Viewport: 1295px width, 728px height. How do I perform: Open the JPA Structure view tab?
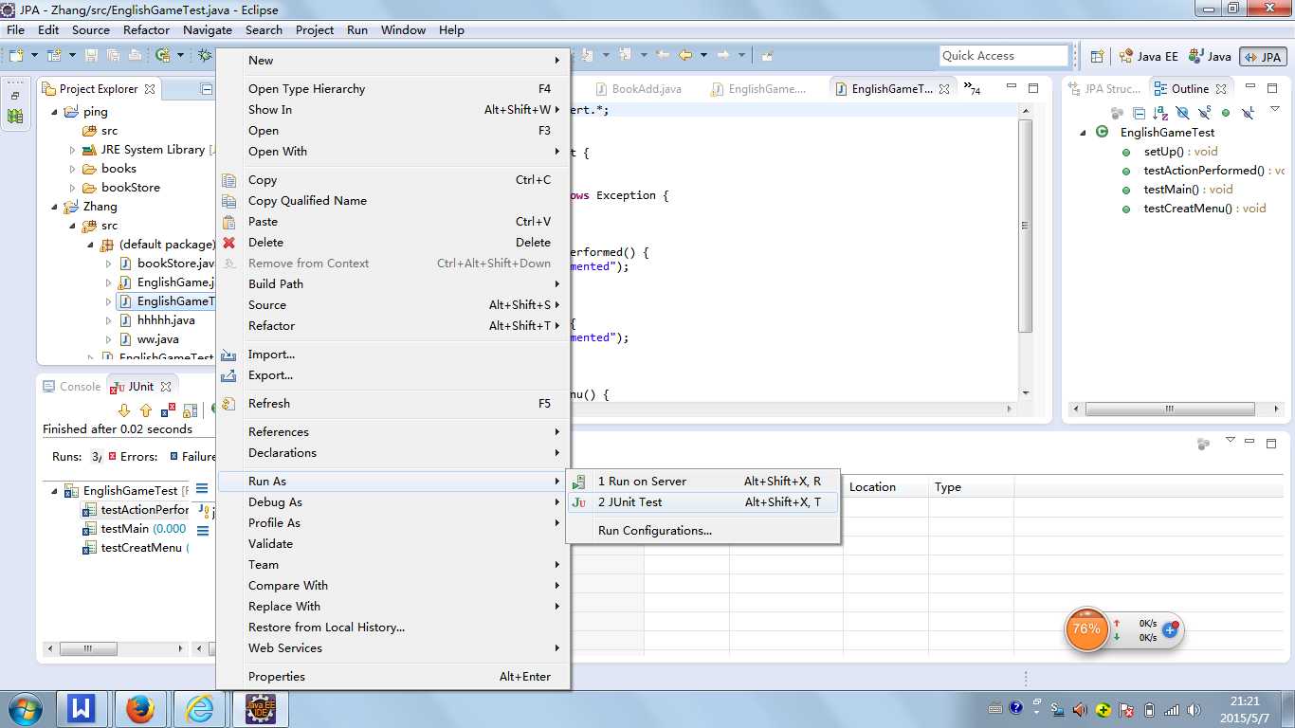click(x=1104, y=89)
